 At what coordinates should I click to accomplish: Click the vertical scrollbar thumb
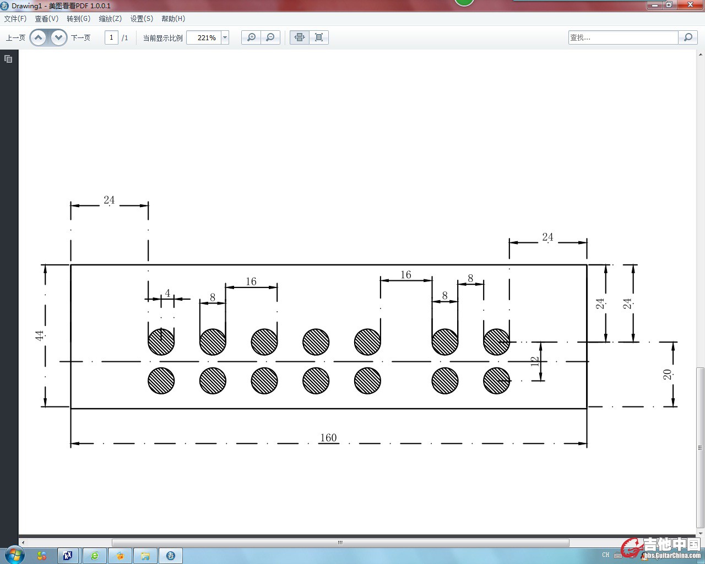[701, 447]
